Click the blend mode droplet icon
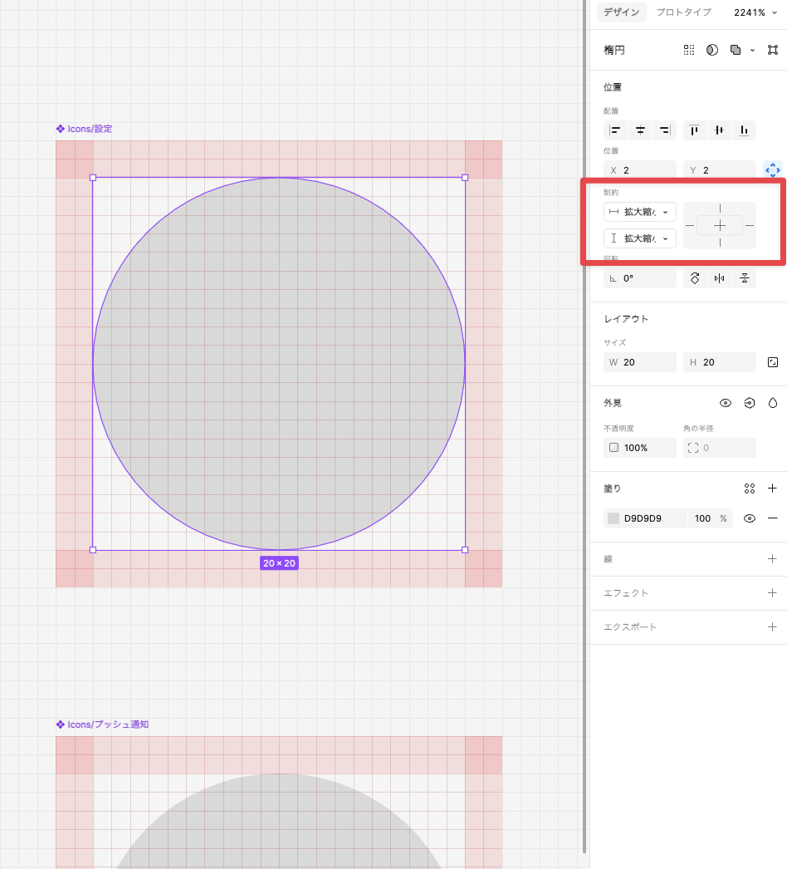Image resolution: width=787 pixels, height=869 pixels. (x=773, y=403)
